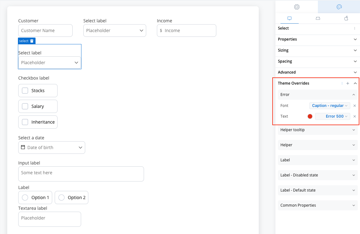Screen dimensions: 360x234
Task: Switch to the Apple device view
Action: click(x=346, y=18)
